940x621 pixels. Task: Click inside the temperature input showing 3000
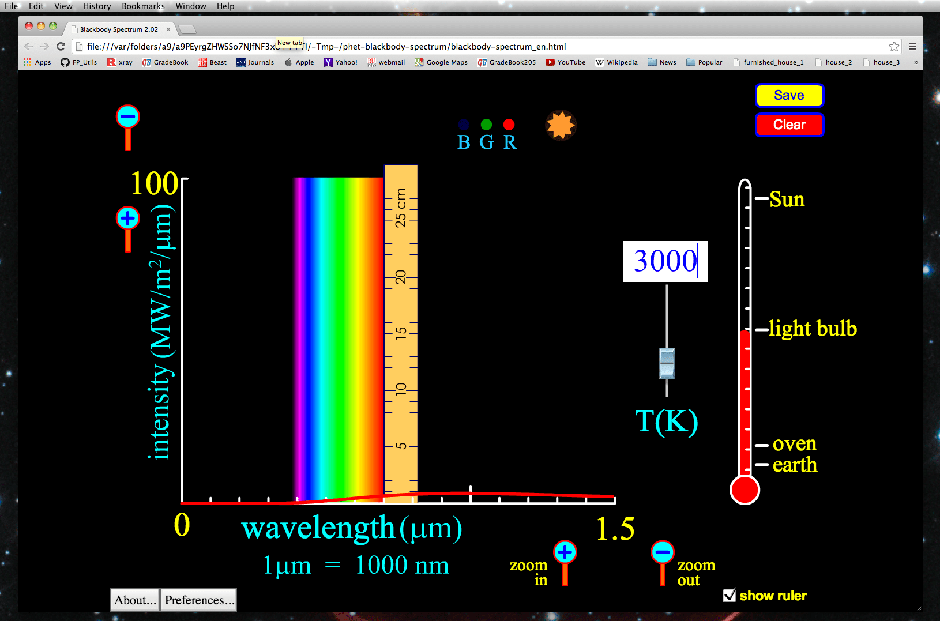[x=664, y=261]
